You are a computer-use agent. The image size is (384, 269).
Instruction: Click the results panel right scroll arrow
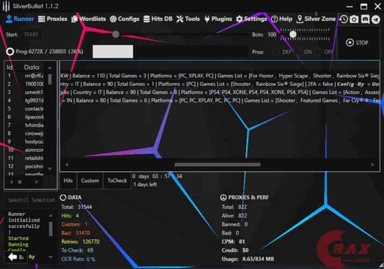tap(373, 165)
